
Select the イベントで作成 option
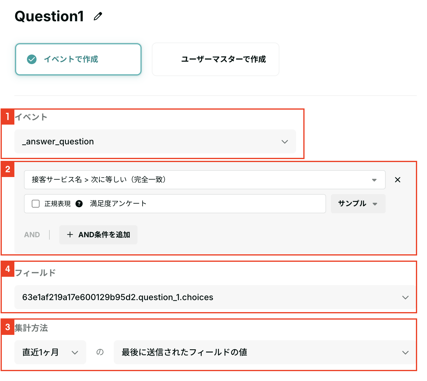(x=78, y=59)
